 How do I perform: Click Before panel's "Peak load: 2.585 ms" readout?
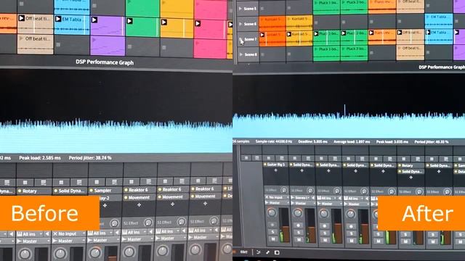pos(40,158)
